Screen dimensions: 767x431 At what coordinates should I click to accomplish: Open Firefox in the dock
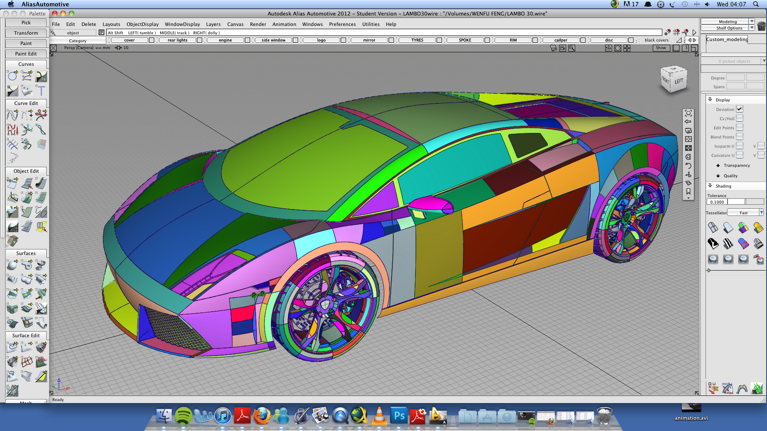pos(262,416)
